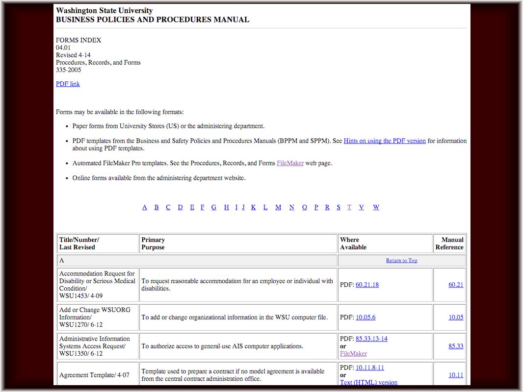Click the 'Accommodation Request for Disability' title cell
This screenshot has width=523, height=392.
[x=98, y=285]
